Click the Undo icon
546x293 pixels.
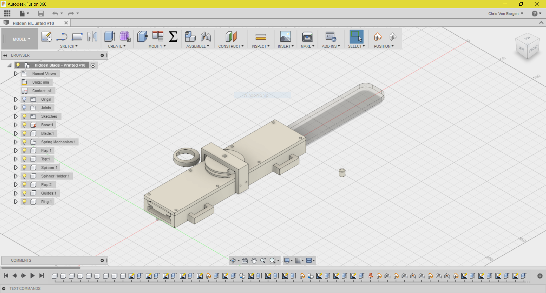coord(55,13)
